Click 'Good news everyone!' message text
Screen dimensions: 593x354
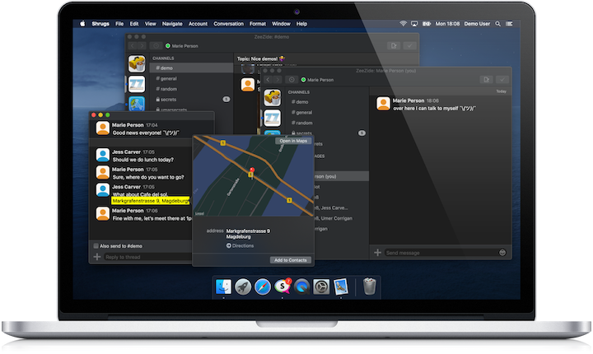point(146,133)
